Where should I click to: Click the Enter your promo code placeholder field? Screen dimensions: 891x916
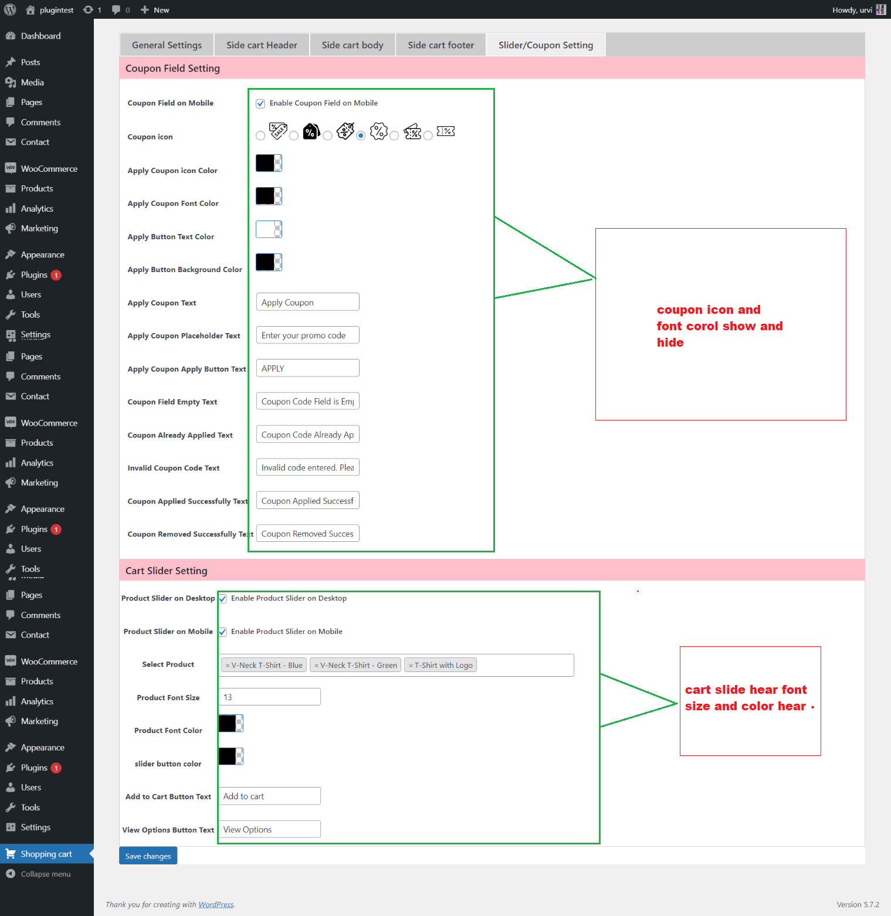tap(307, 335)
